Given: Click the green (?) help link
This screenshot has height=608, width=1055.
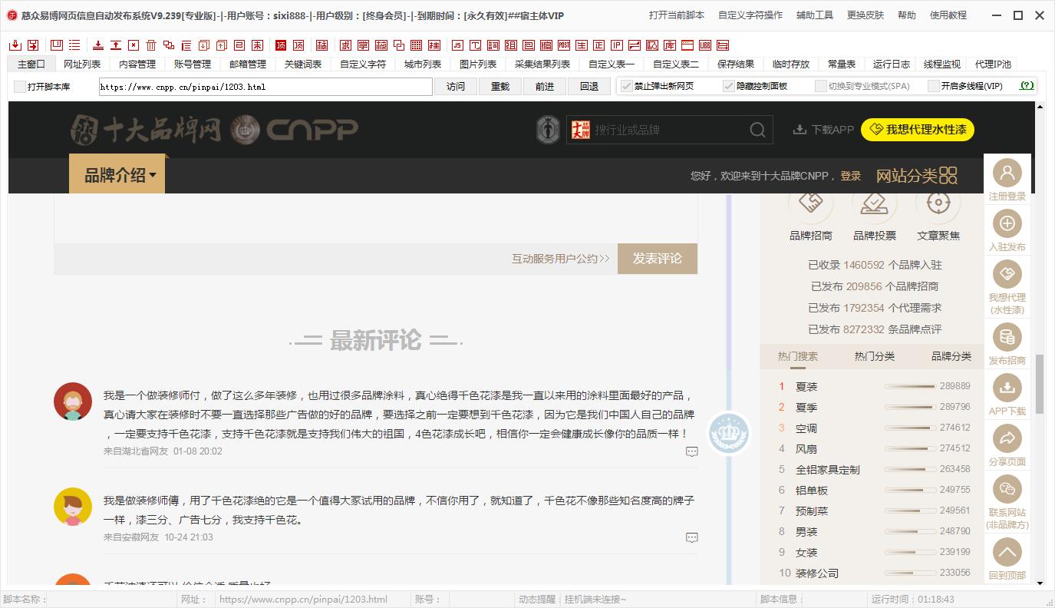Looking at the screenshot, I should pyautogui.click(x=1027, y=86).
